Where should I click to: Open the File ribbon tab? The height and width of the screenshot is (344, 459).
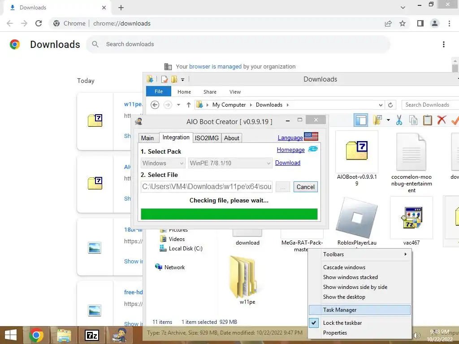tap(159, 91)
